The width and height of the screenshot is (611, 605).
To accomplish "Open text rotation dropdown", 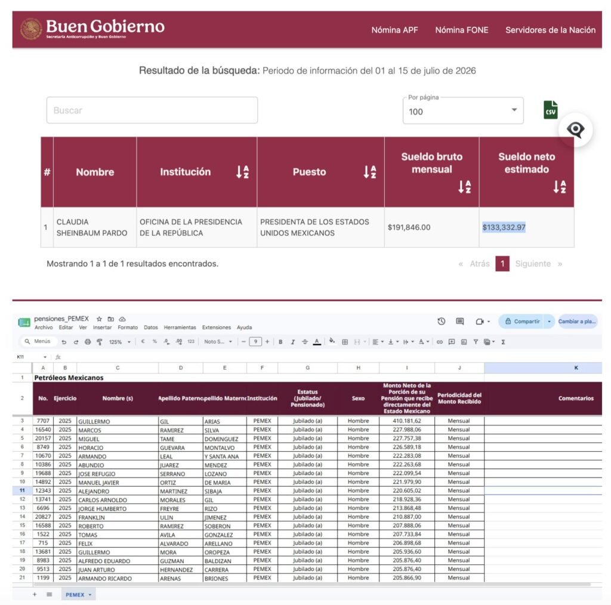I will coord(424,342).
